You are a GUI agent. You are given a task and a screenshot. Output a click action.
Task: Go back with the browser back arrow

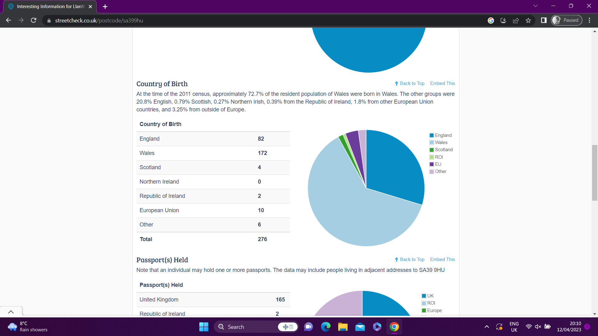[x=8, y=21]
